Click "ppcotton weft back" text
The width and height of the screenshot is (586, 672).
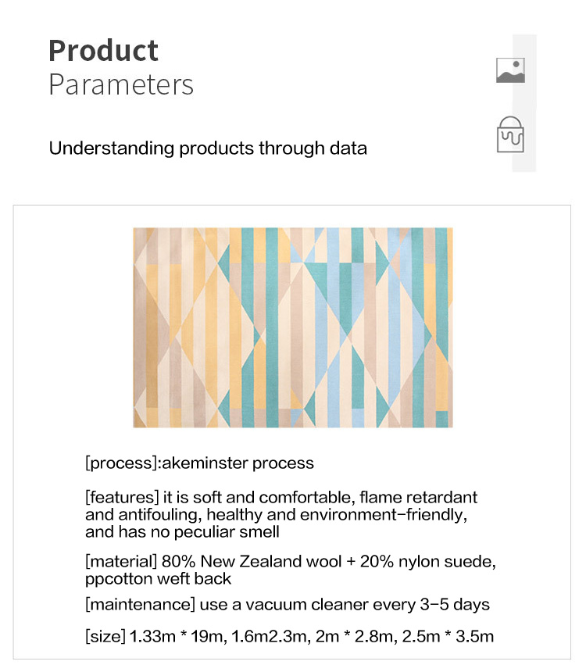click(x=159, y=579)
